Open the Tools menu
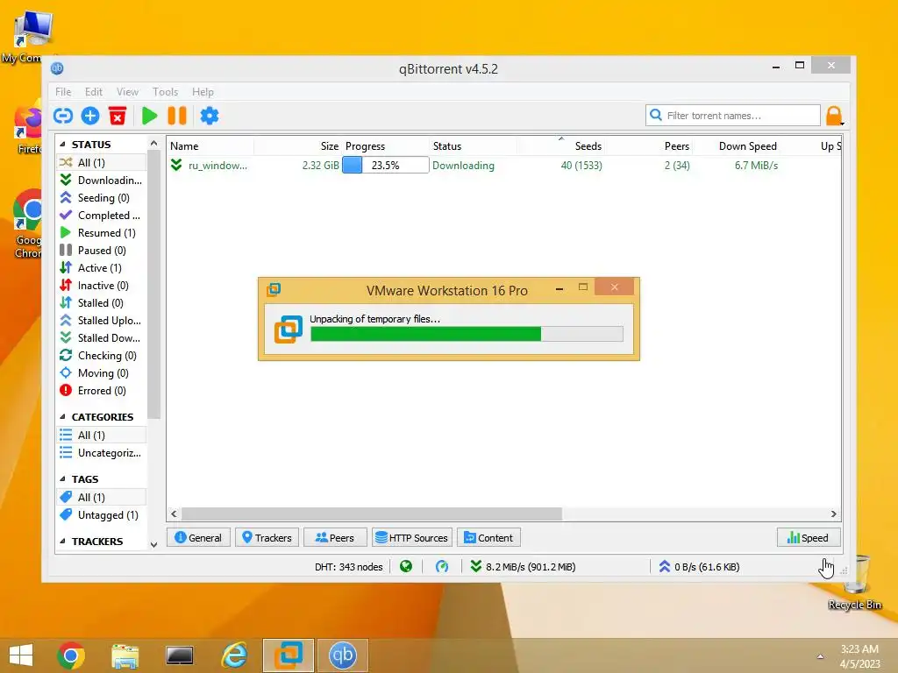The height and width of the screenshot is (673, 898). (165, 91)
